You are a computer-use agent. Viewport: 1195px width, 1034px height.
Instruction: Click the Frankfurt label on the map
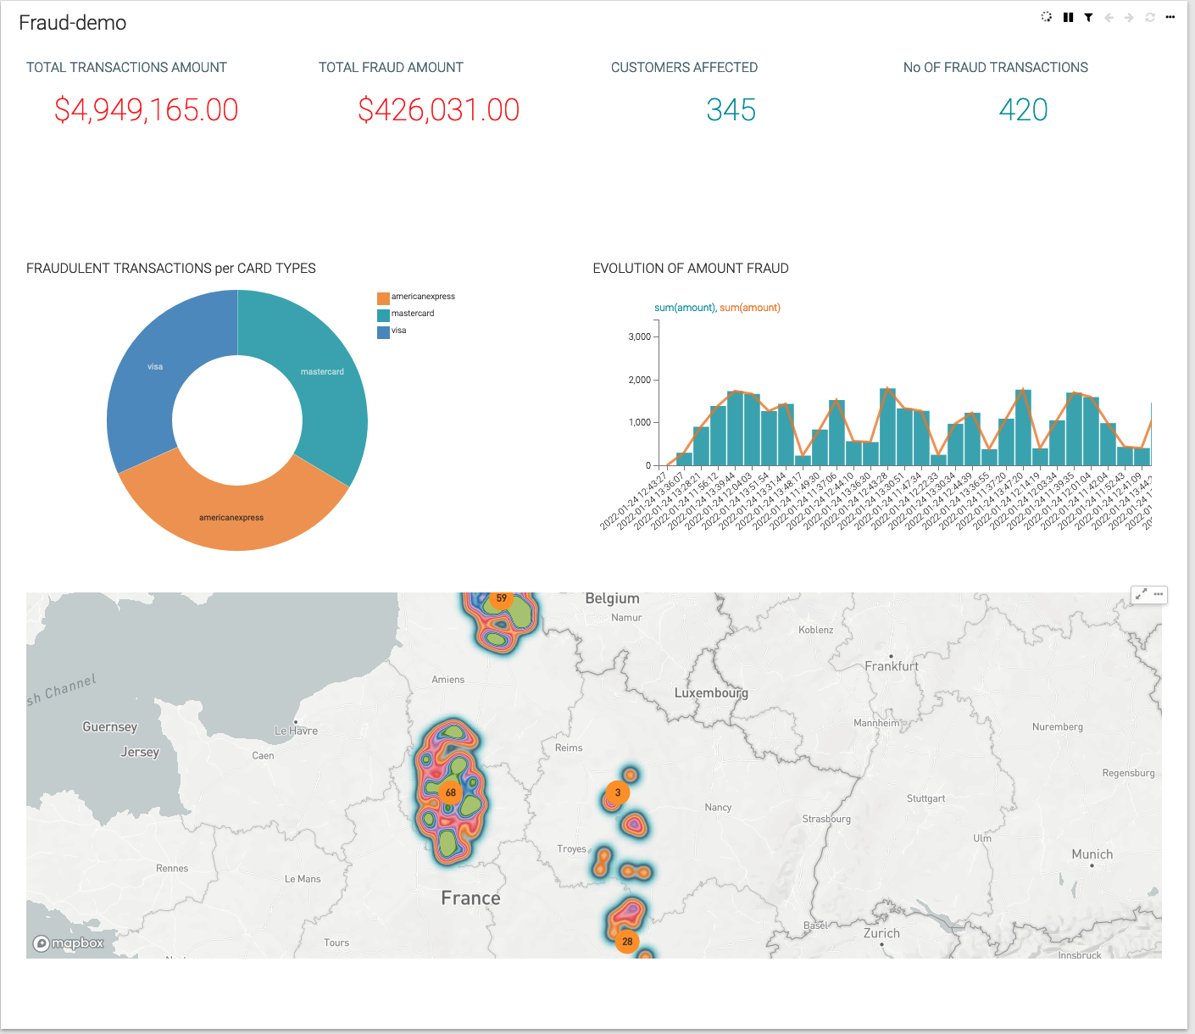[892, 666]
